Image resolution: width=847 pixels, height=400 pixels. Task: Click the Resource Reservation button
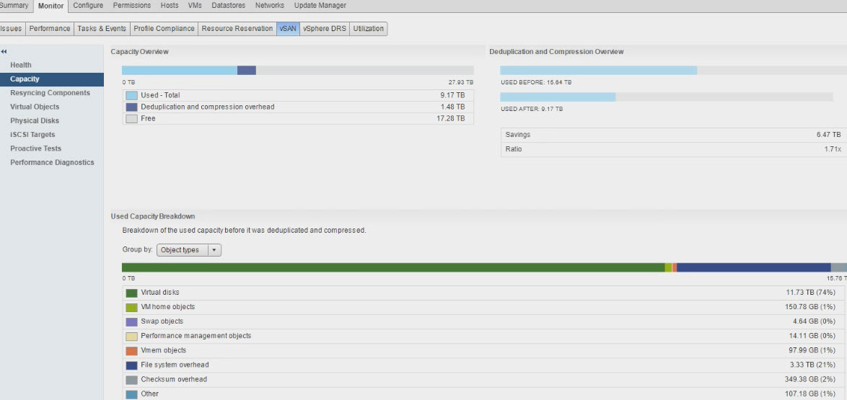[237, 29]
